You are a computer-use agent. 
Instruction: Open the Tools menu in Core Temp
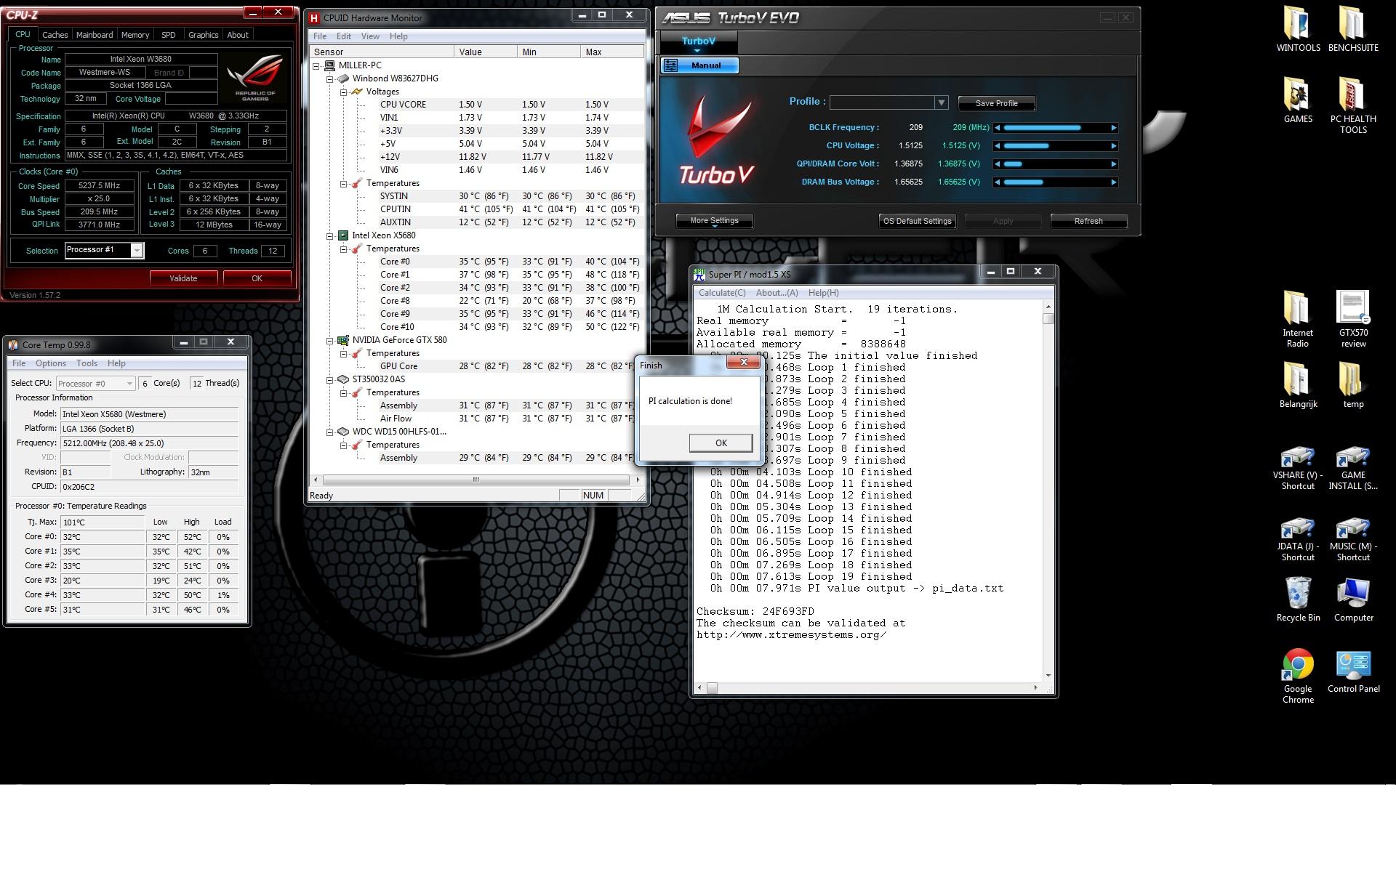click(87, 363)
